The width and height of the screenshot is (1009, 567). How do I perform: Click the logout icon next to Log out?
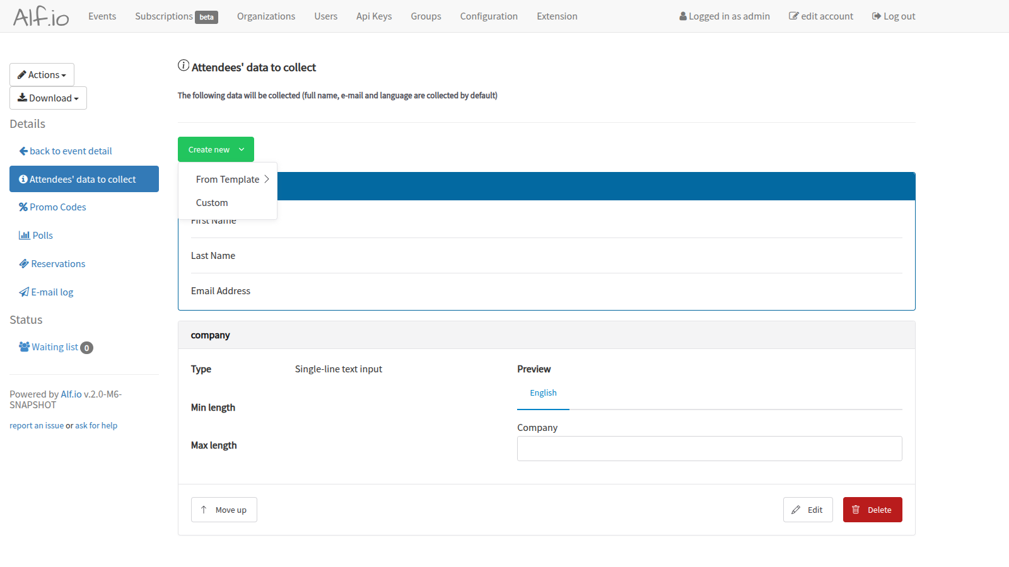875,16
